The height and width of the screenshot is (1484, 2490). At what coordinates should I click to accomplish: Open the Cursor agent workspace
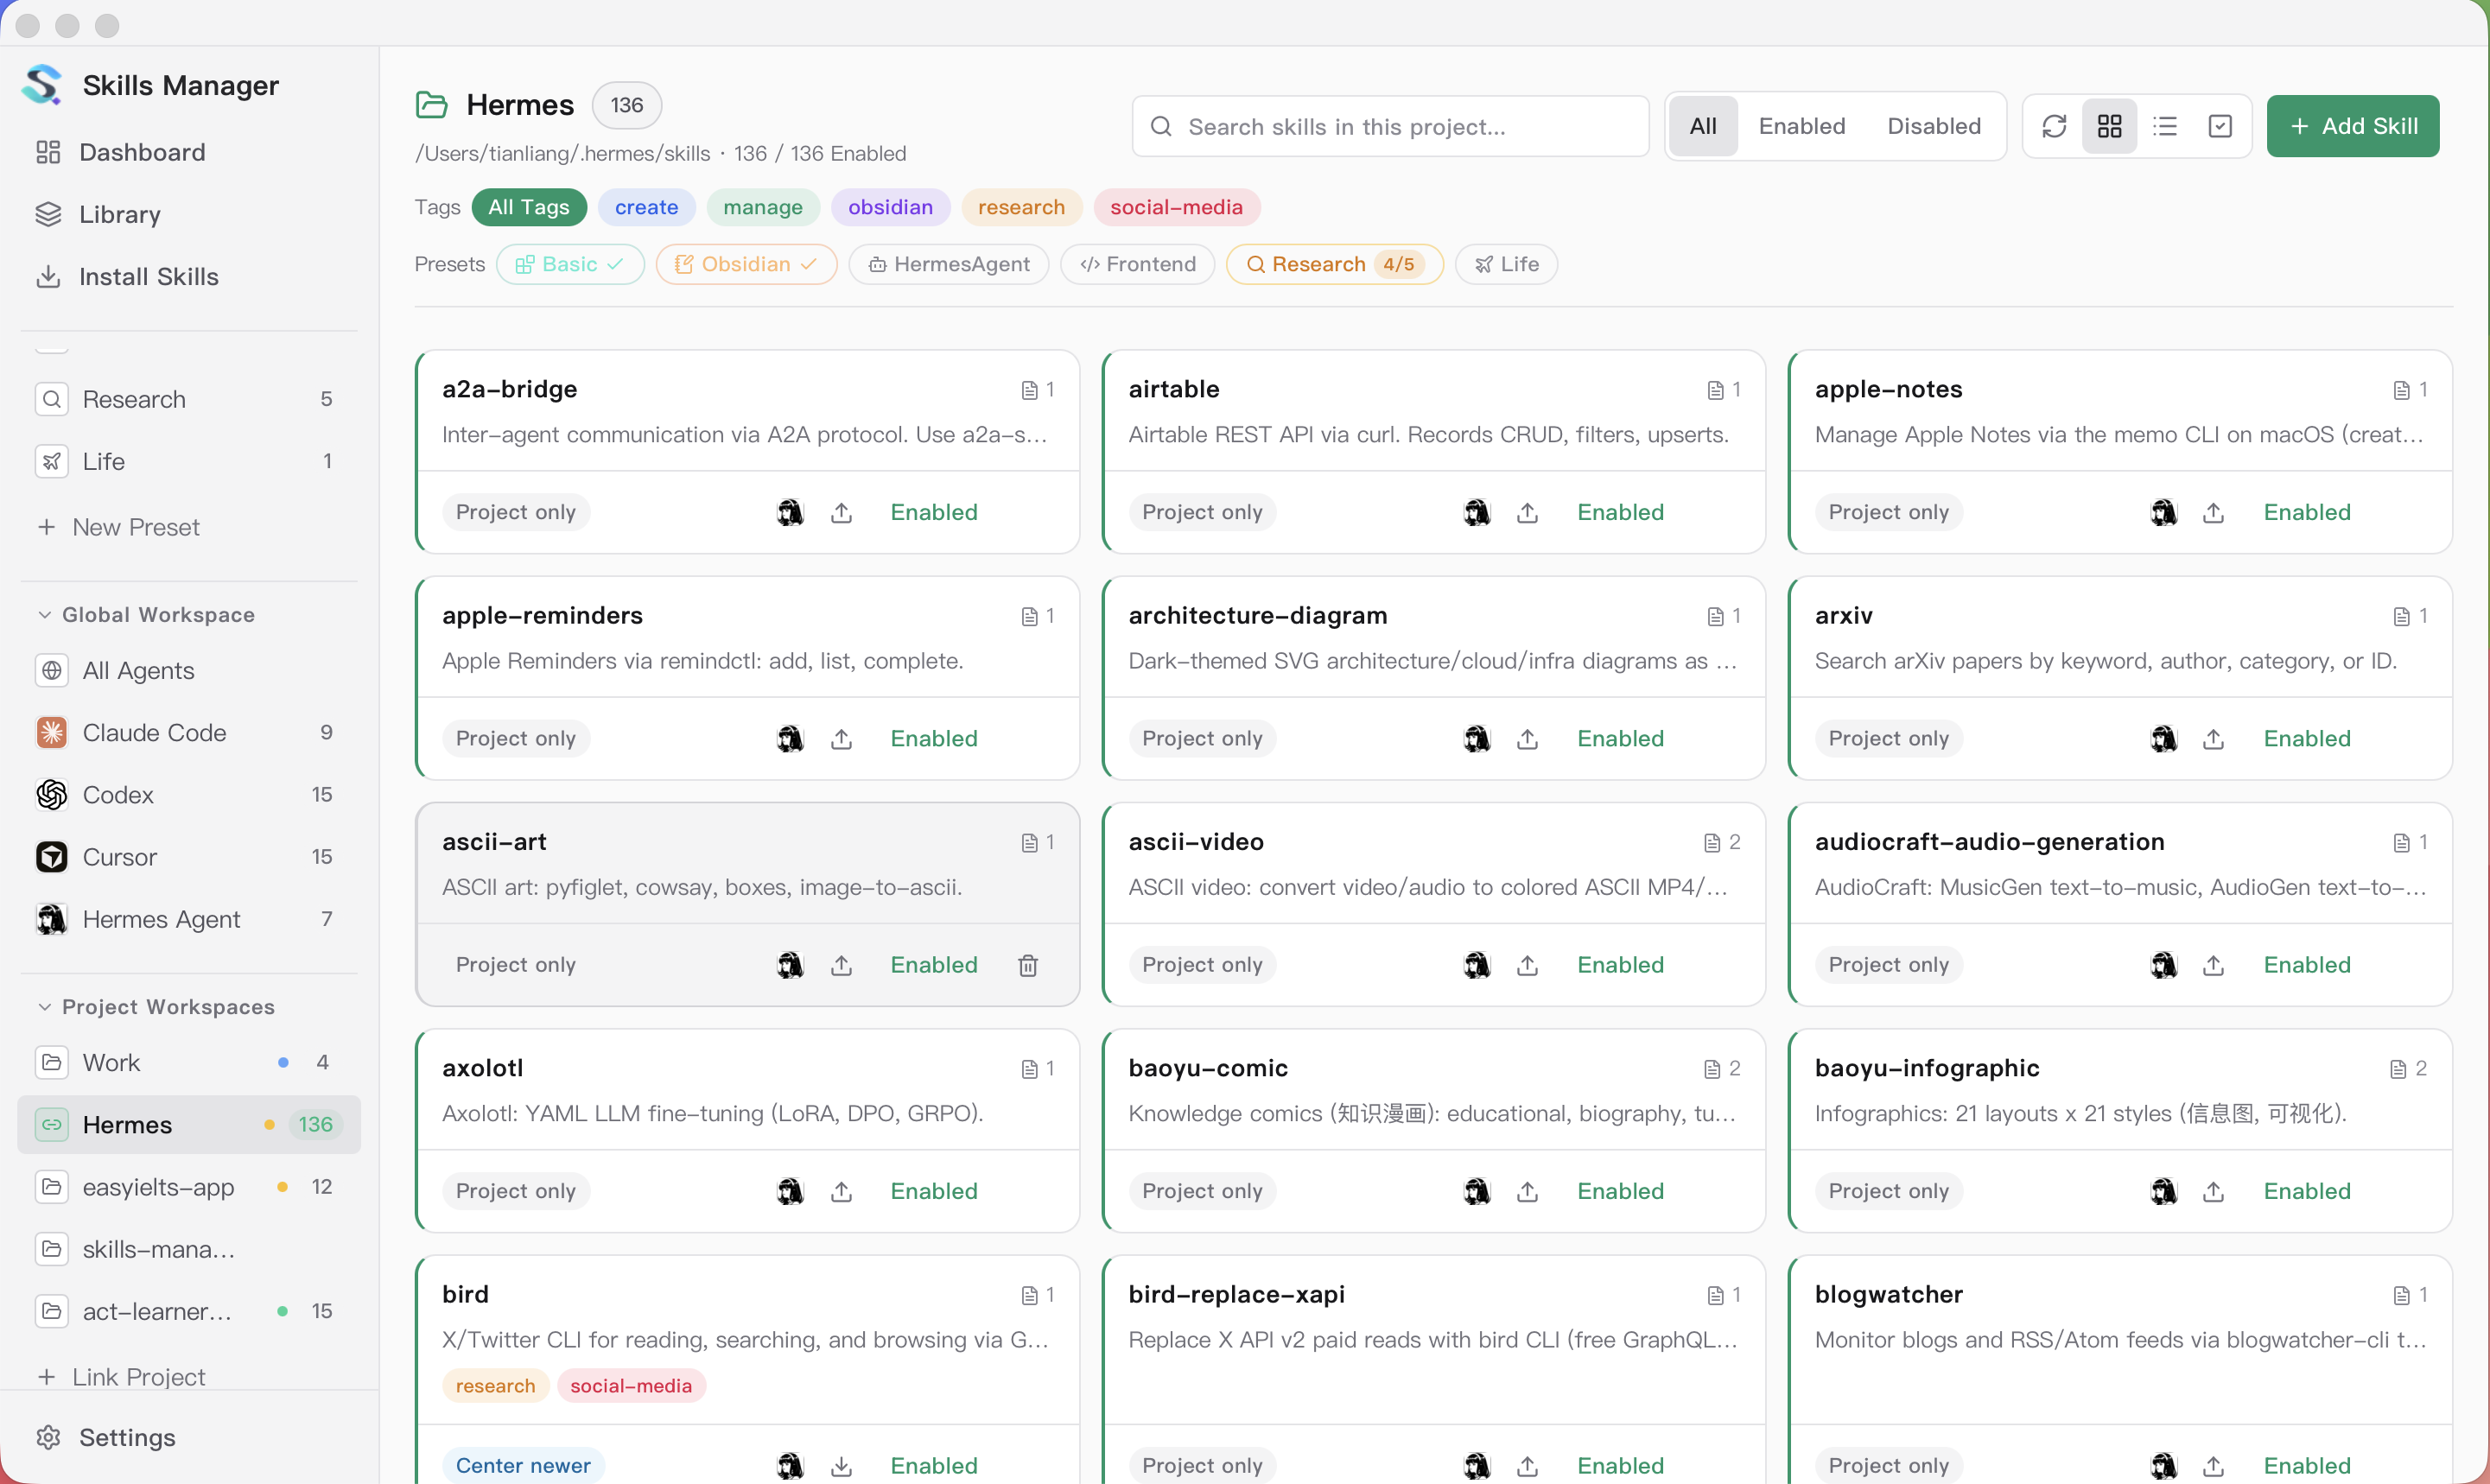coord(188,857)
